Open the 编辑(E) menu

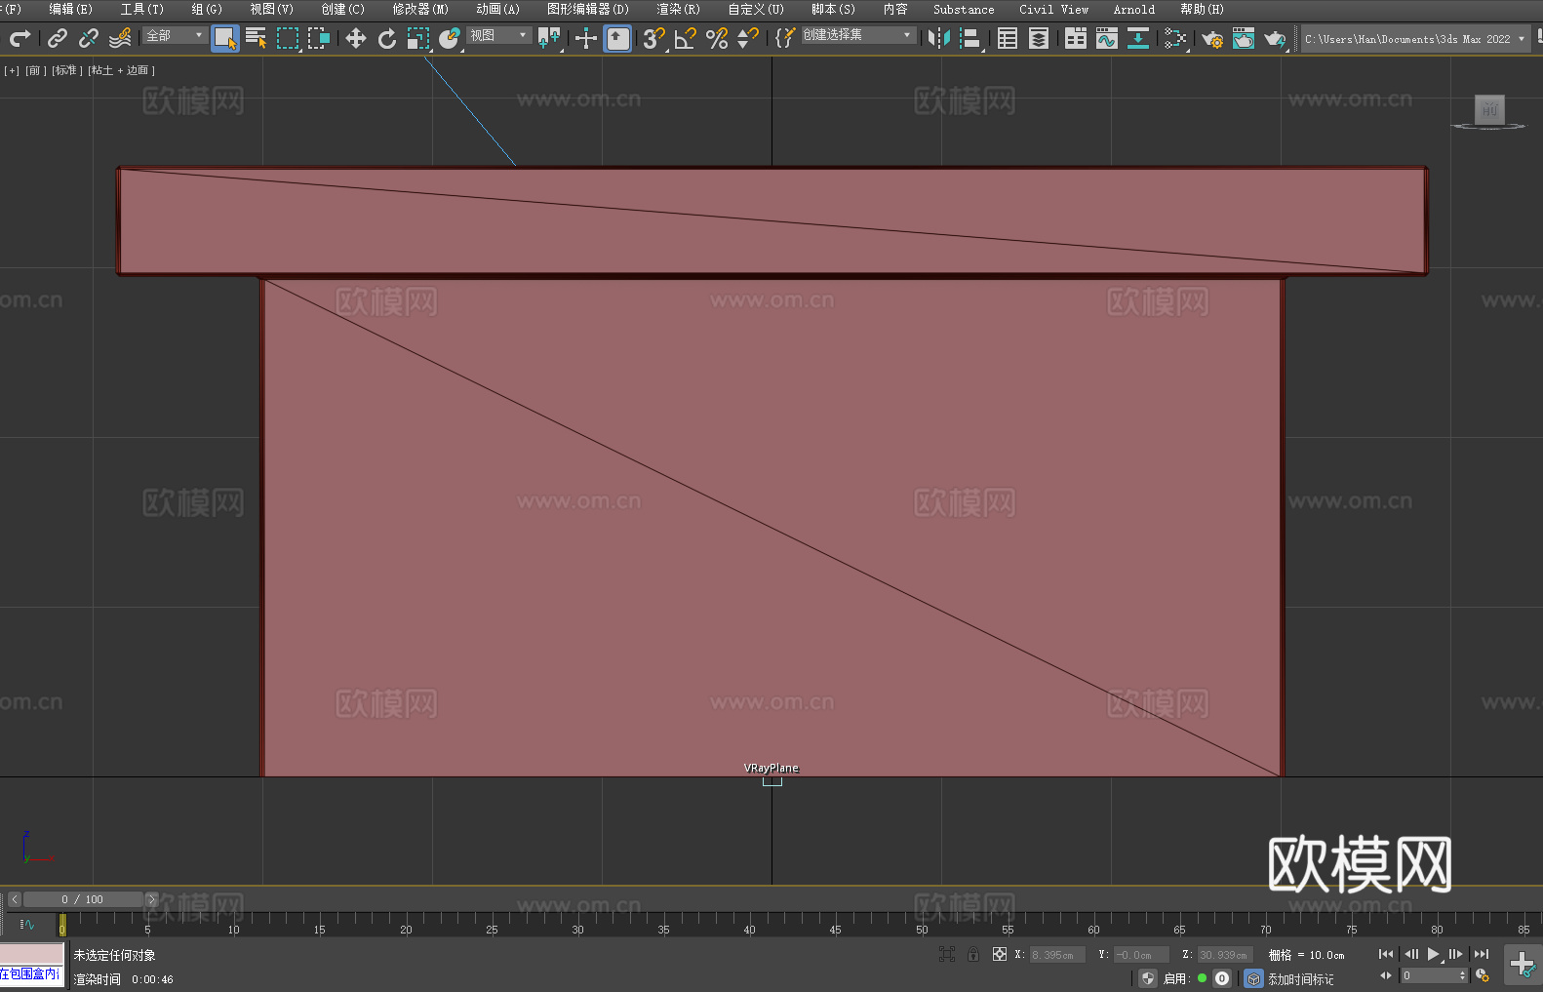(x=70, y=9)
